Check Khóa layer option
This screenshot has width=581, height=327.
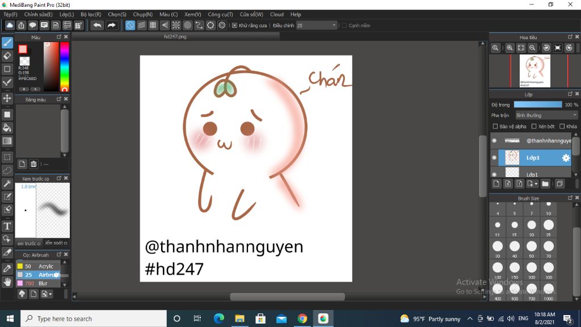pyautogui.click(x=562, y=127)
